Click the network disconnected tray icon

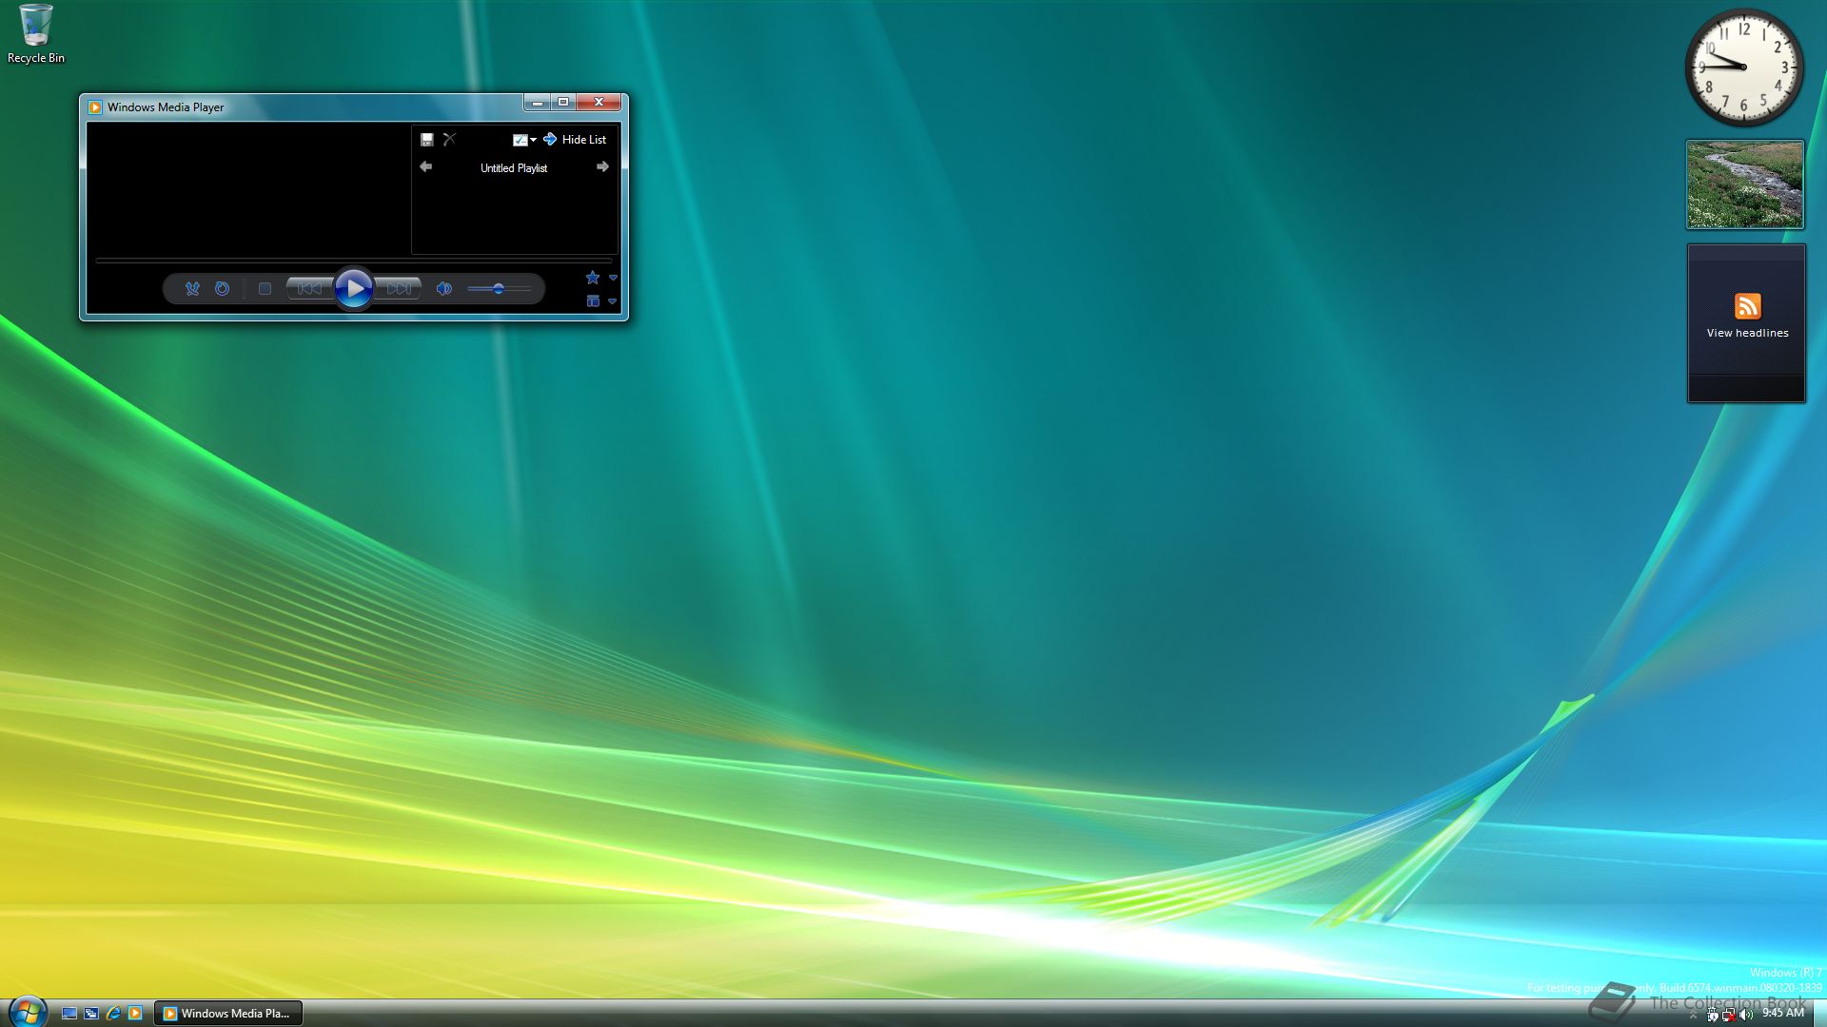pos(1728,1015)
